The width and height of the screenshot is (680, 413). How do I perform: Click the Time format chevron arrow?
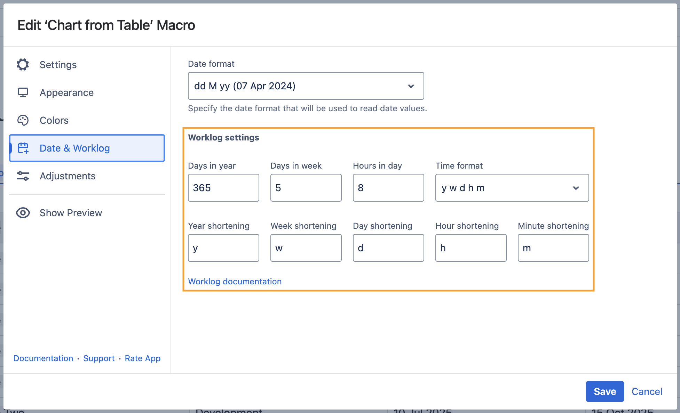pos(576,188)
